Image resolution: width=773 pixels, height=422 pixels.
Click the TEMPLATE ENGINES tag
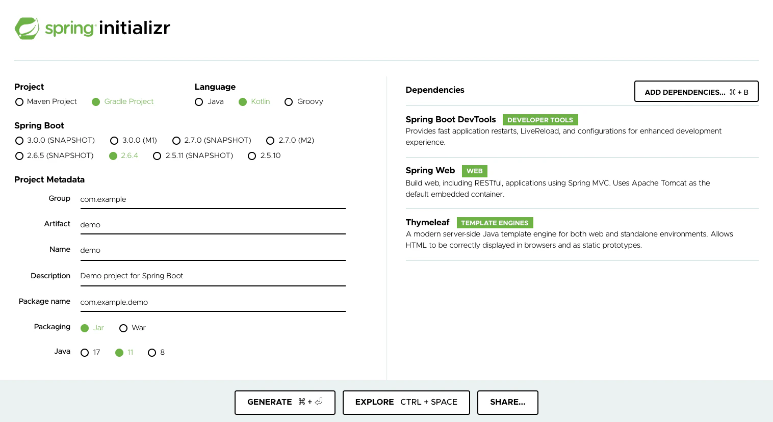(495, 223)
